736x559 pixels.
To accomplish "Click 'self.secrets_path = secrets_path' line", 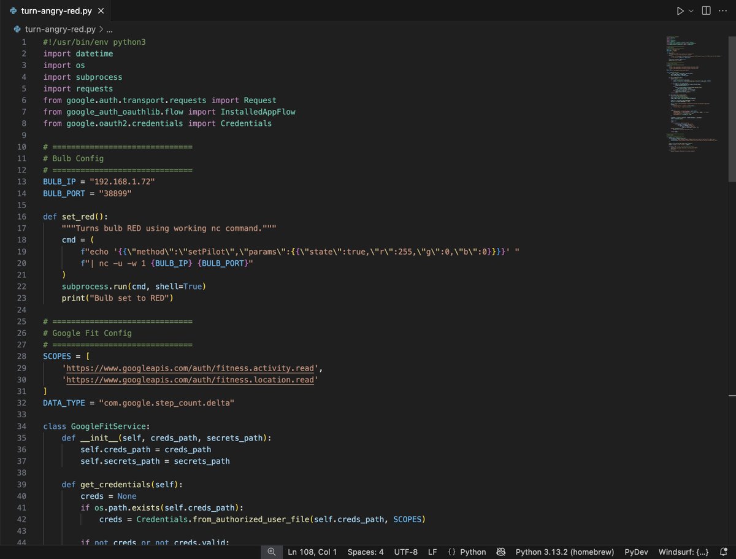I will [155, 461].
